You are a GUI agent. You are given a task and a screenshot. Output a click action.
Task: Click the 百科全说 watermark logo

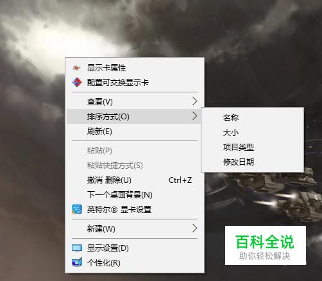coord(266,246)
